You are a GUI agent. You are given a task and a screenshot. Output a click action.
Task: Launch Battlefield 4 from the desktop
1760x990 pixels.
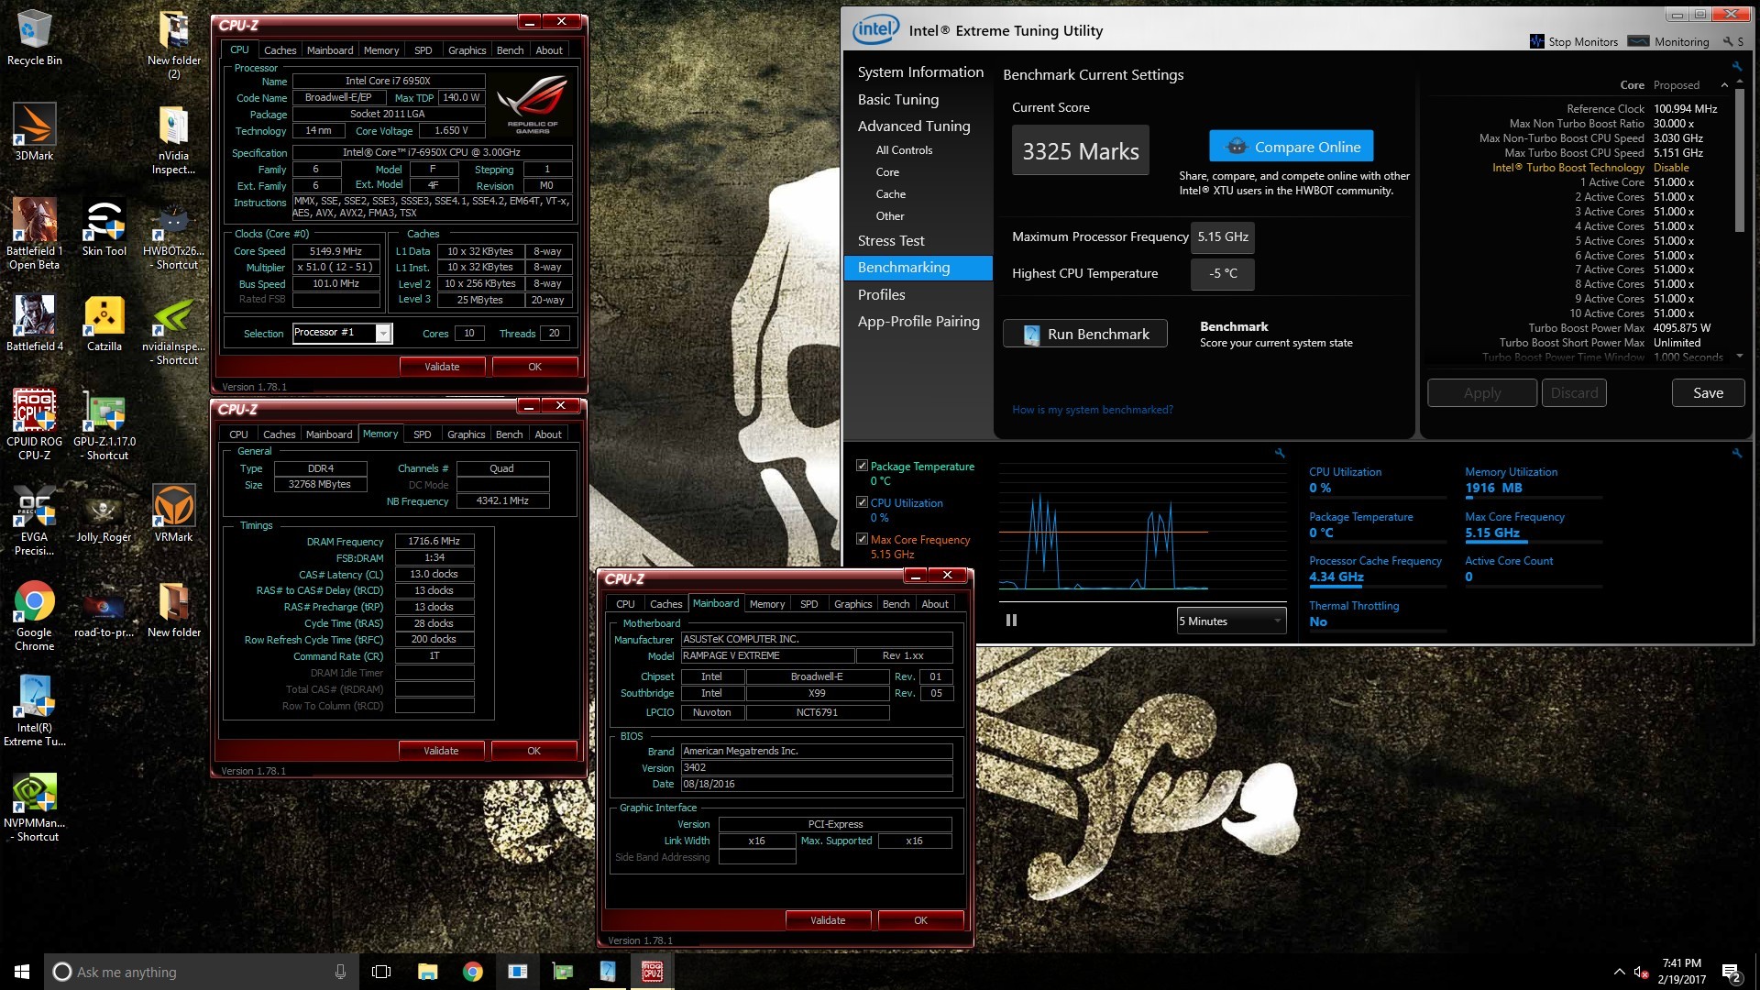tap(34, 324)
